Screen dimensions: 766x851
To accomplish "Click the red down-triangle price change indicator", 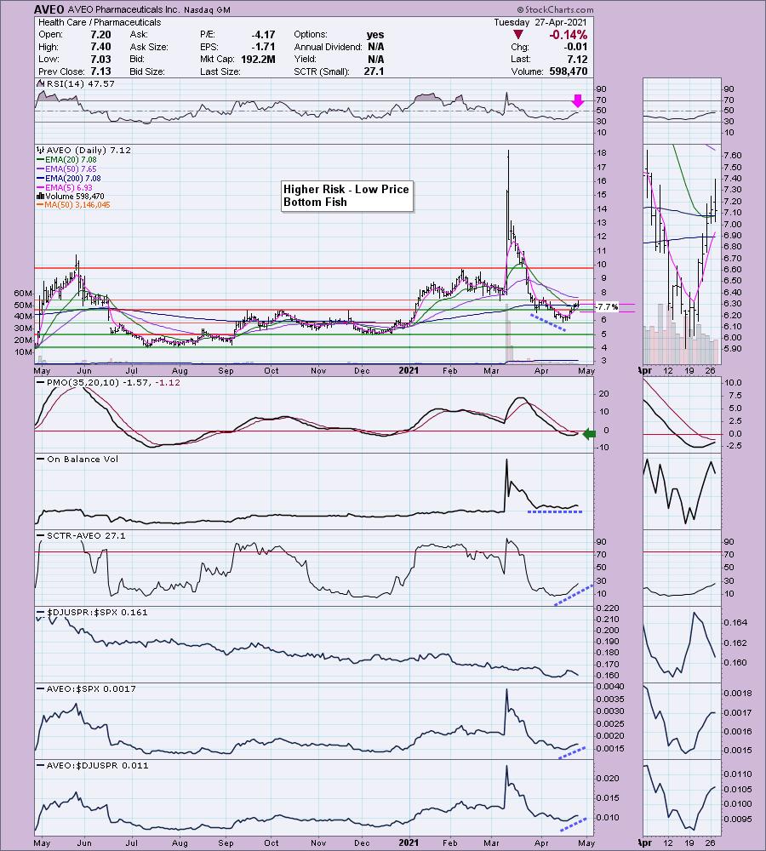I will point(518,35).
